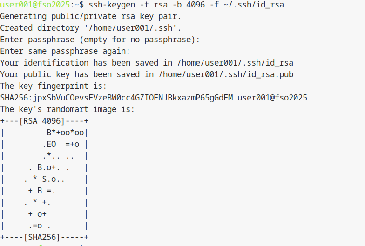Click the 'Enter passphrase (empty for no passphrase)' line
Screen dimensions: 365x246
pyautogui.click(x=100, y=40)
